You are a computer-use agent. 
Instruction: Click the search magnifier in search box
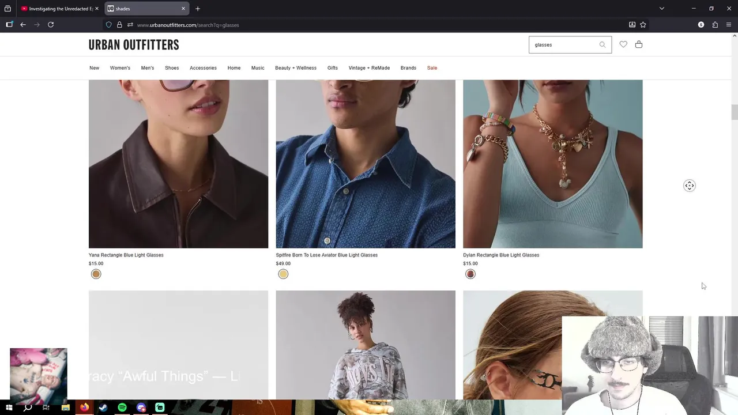click(603, 44)
